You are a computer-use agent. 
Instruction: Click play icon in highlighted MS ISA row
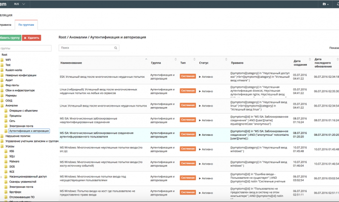pos(200,135)
